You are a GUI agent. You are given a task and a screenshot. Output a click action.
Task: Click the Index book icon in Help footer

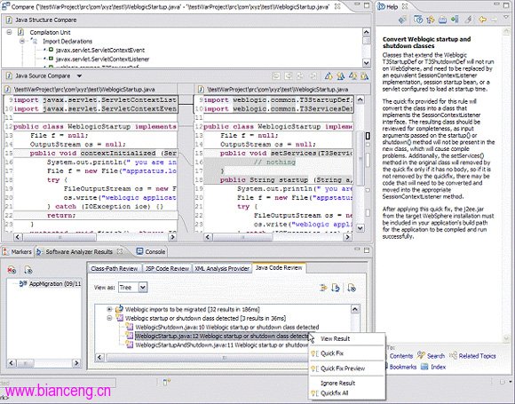click(424, 367)
